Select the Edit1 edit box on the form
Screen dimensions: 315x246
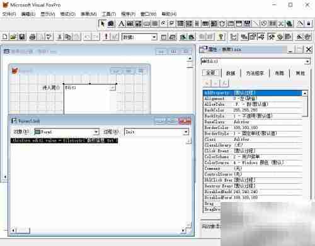click(89, 98)
